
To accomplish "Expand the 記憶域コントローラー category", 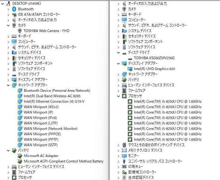I will 118,172.
